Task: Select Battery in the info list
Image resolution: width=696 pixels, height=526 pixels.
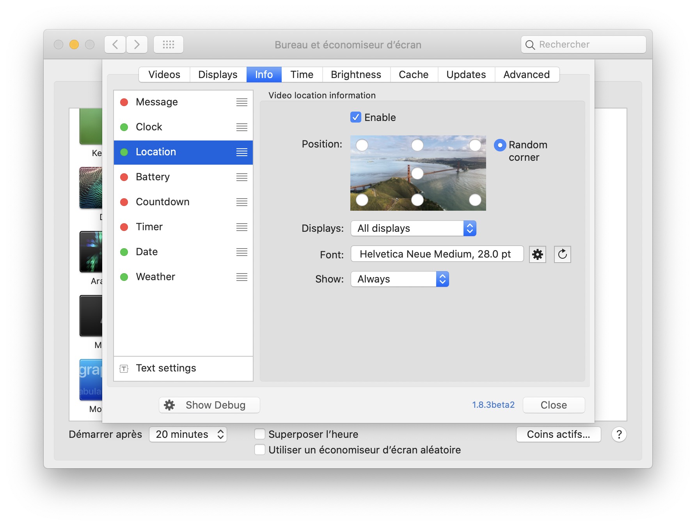Action: (x=183, y=177)
